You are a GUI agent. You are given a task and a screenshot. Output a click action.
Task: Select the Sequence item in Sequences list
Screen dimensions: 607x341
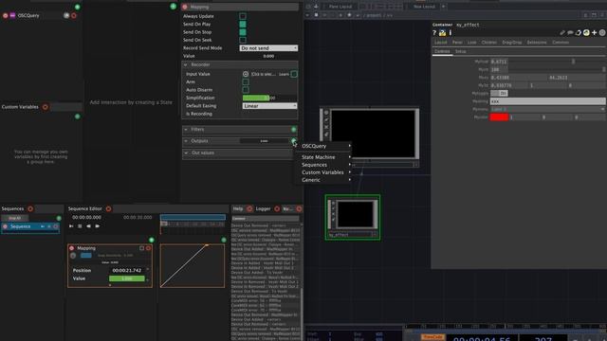coord(30,226)
